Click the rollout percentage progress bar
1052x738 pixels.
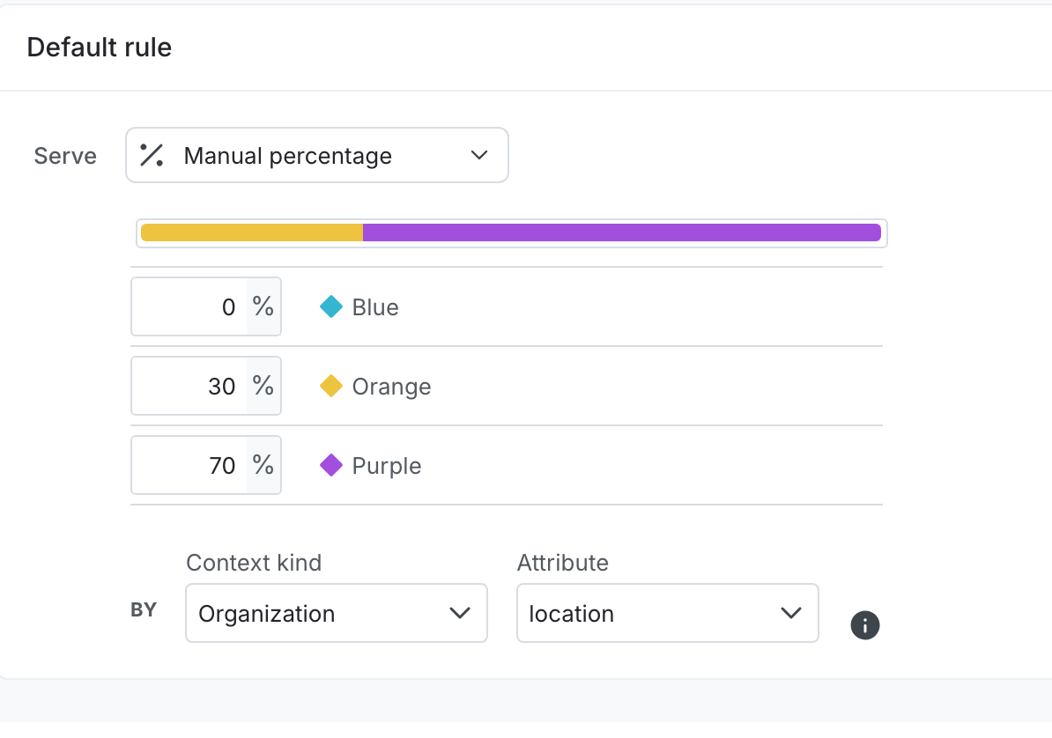tap(511, 232)
